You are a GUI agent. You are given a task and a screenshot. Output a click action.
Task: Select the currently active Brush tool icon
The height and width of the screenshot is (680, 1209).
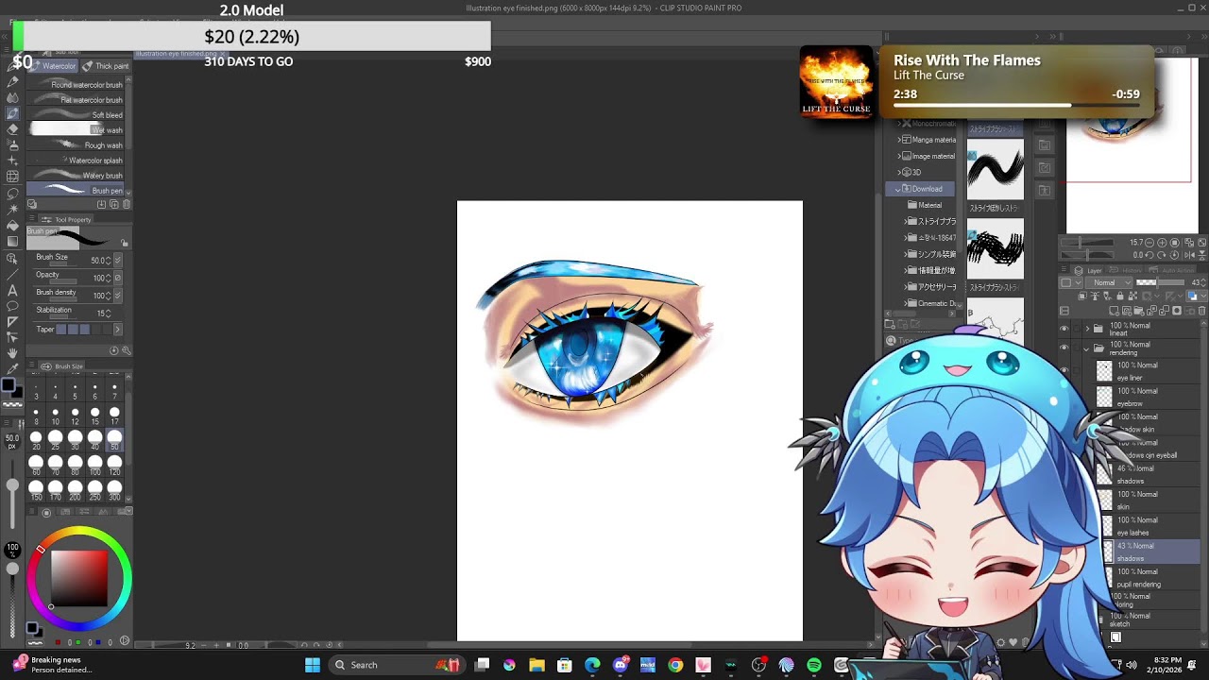(12, 112)
